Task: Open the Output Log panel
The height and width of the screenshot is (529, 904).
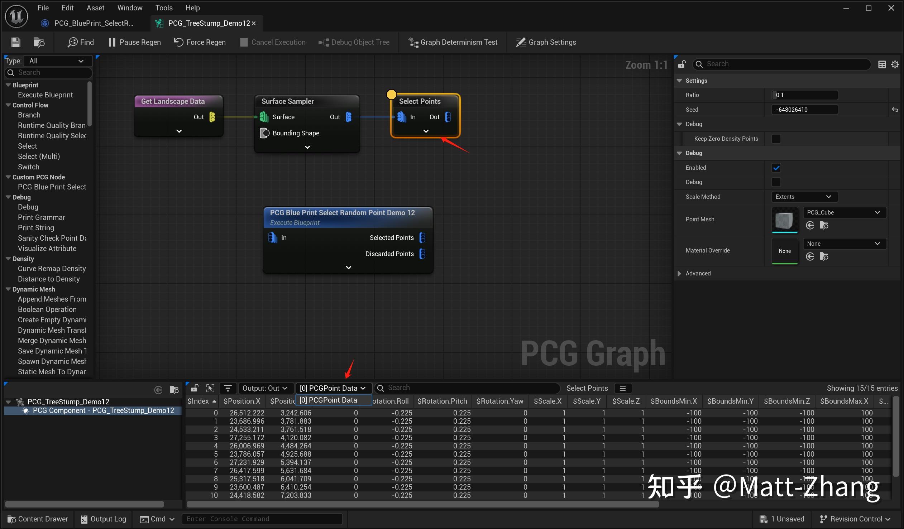Action: tap(103, 519)
